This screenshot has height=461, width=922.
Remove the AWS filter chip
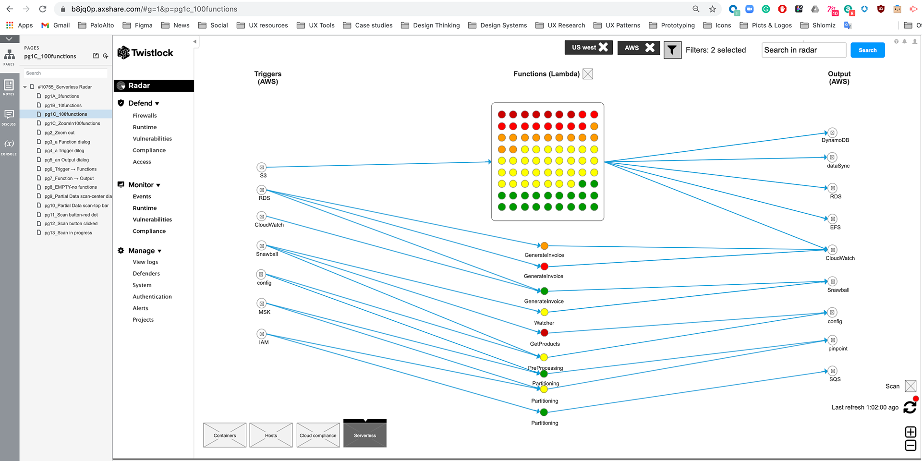pyautogui.click(x=650, y=47)
